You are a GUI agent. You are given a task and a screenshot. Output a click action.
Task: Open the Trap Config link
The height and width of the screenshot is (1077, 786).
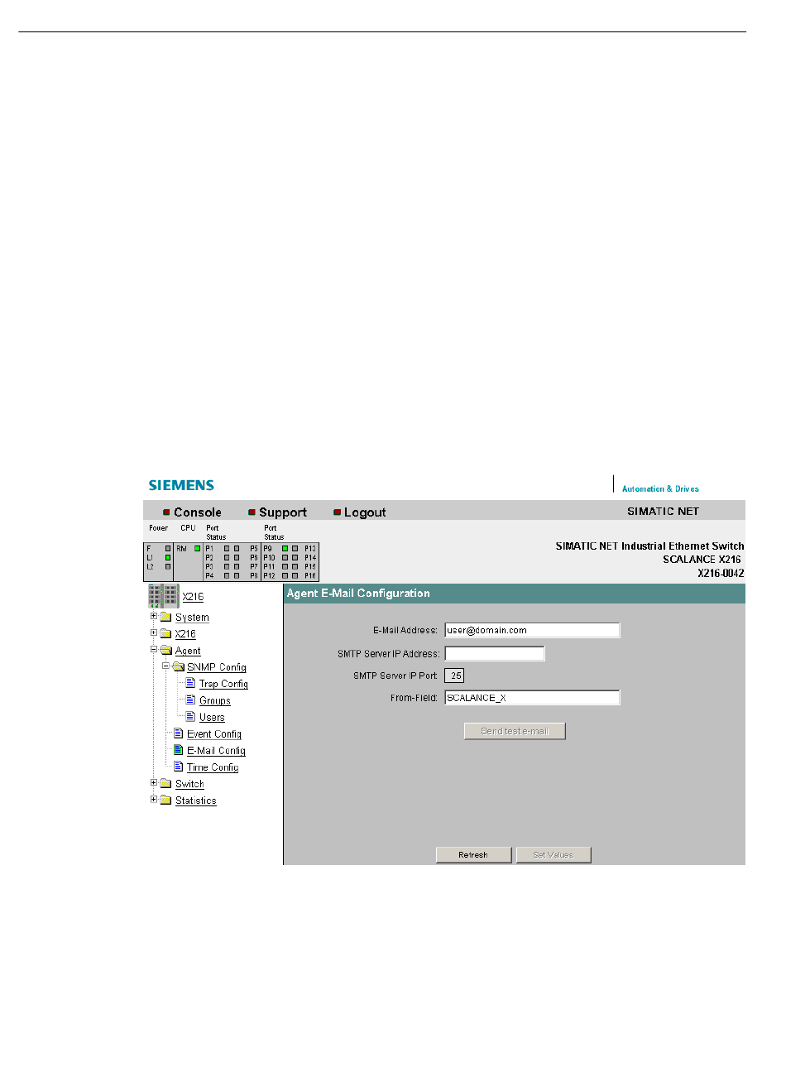(223, 684)
